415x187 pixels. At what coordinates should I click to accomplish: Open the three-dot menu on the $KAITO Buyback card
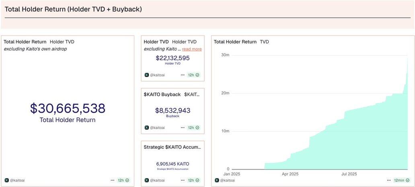tap(183, 127)
